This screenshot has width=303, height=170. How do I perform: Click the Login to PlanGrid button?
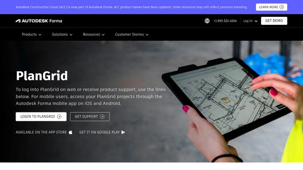(41, 116)
